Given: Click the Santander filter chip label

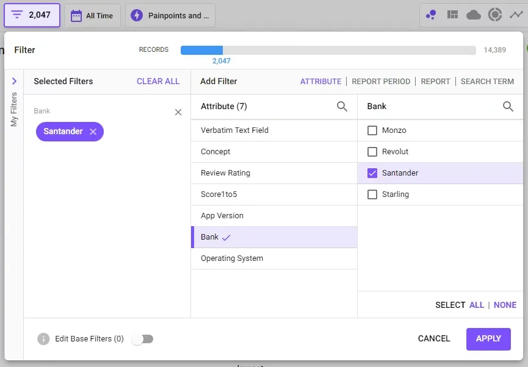Looking at the screenshot, I should pyautogui.click(x=63, y=132).
